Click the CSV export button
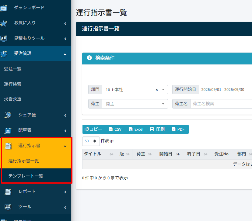 pos(115,129)
